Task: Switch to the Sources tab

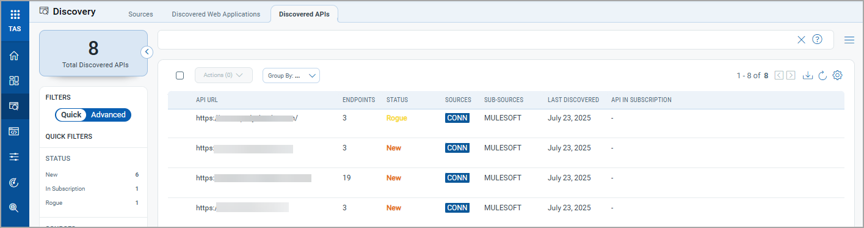Action: 140,14
